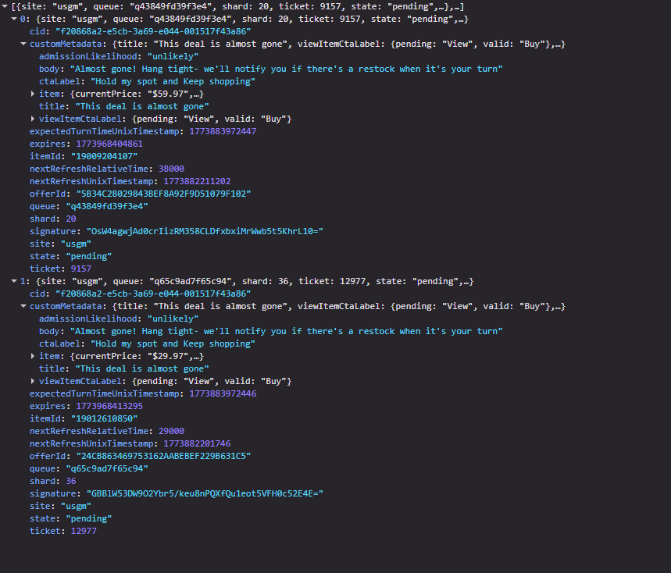The width and height of the screenshot is (671, 573).
Task: Select shard value 20
Action: (x=71, y=219)
